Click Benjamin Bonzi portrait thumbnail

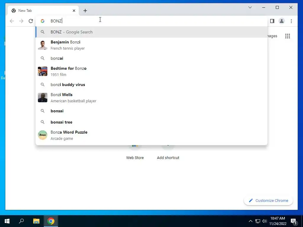43,45
